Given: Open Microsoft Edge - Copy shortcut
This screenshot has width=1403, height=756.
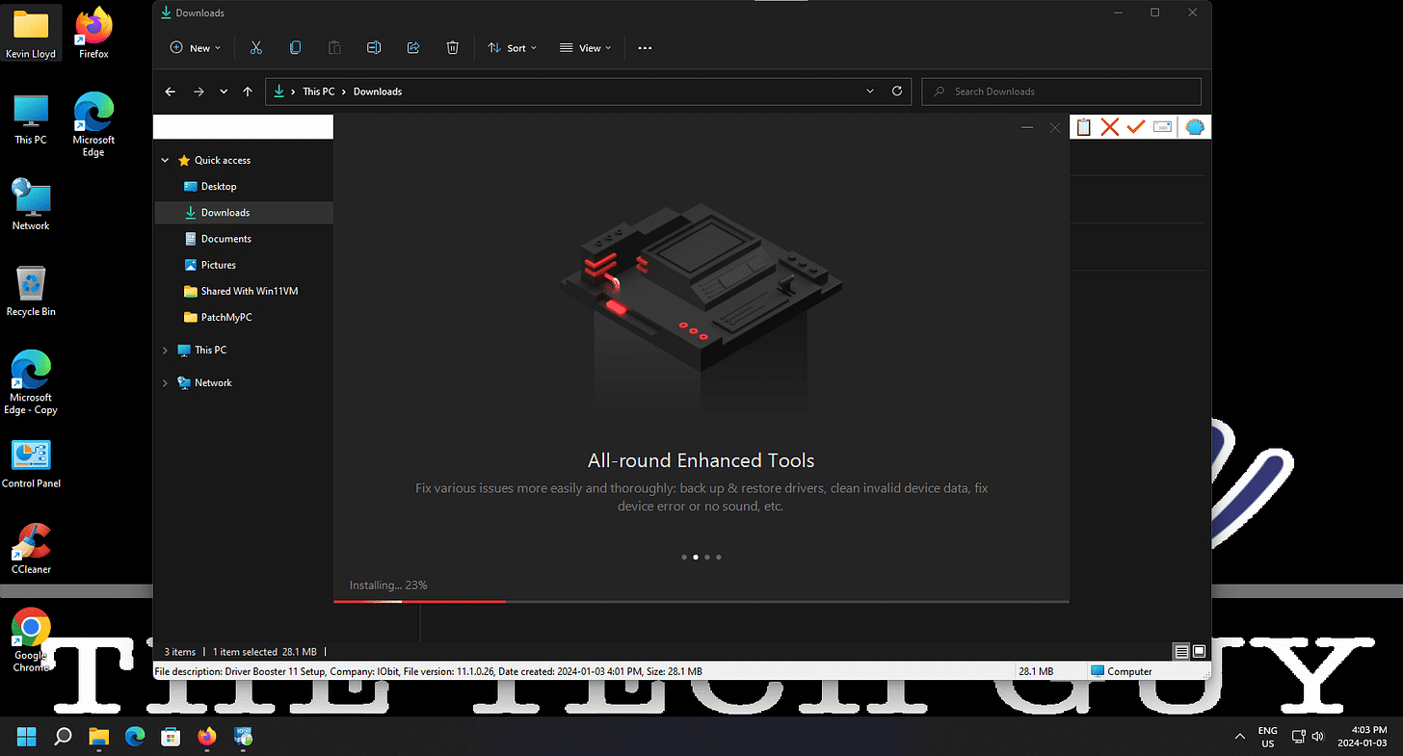Looking at the screenshot, I should tap(31, 382).
